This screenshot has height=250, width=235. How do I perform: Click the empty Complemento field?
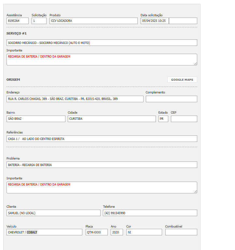tap(171, 99)
